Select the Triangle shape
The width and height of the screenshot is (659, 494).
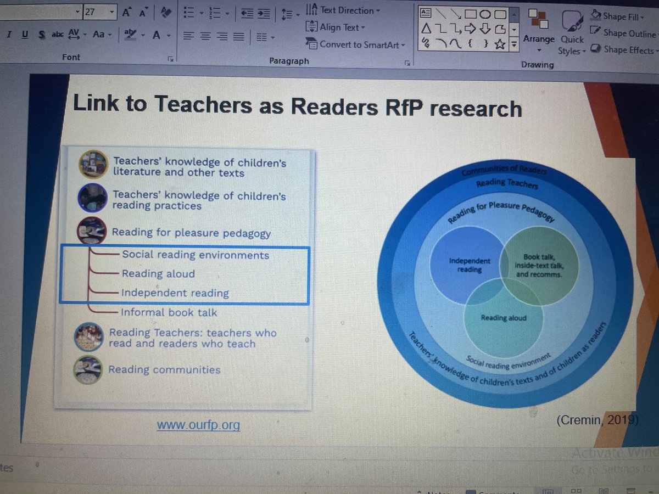pos(426,29)
